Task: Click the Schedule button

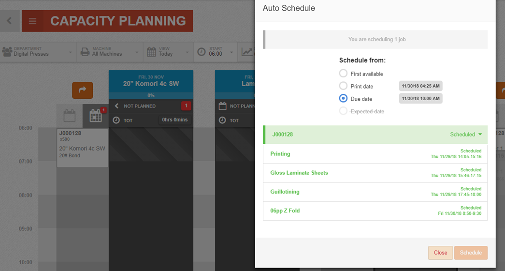Action: coord(471,253)
